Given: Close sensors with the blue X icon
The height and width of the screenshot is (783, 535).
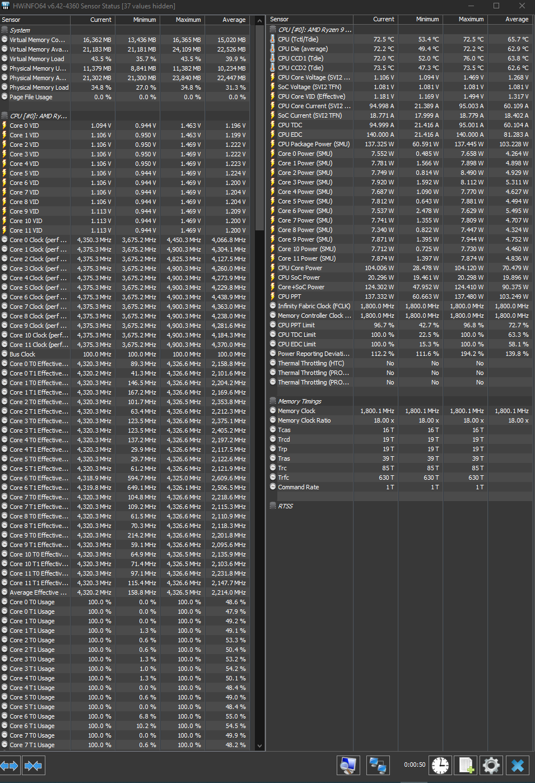Looking at the screenshot, I should tap(518, 765).
